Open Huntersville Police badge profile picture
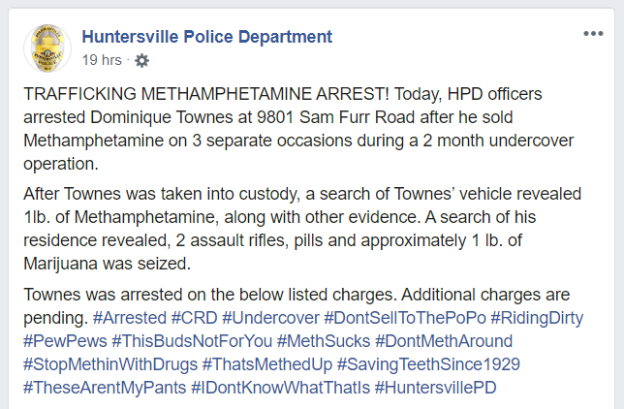624x409 pixels. [47, 48]
